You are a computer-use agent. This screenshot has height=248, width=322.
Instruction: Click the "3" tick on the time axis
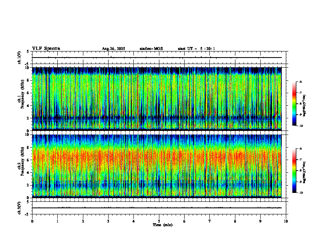(x=108, y=221)
